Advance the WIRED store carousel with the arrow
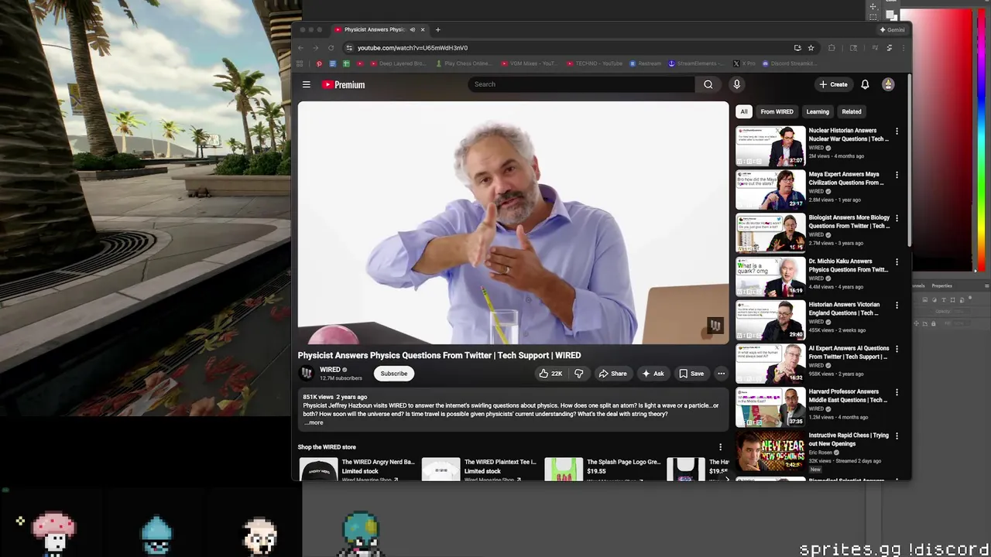 click(725, 479)
